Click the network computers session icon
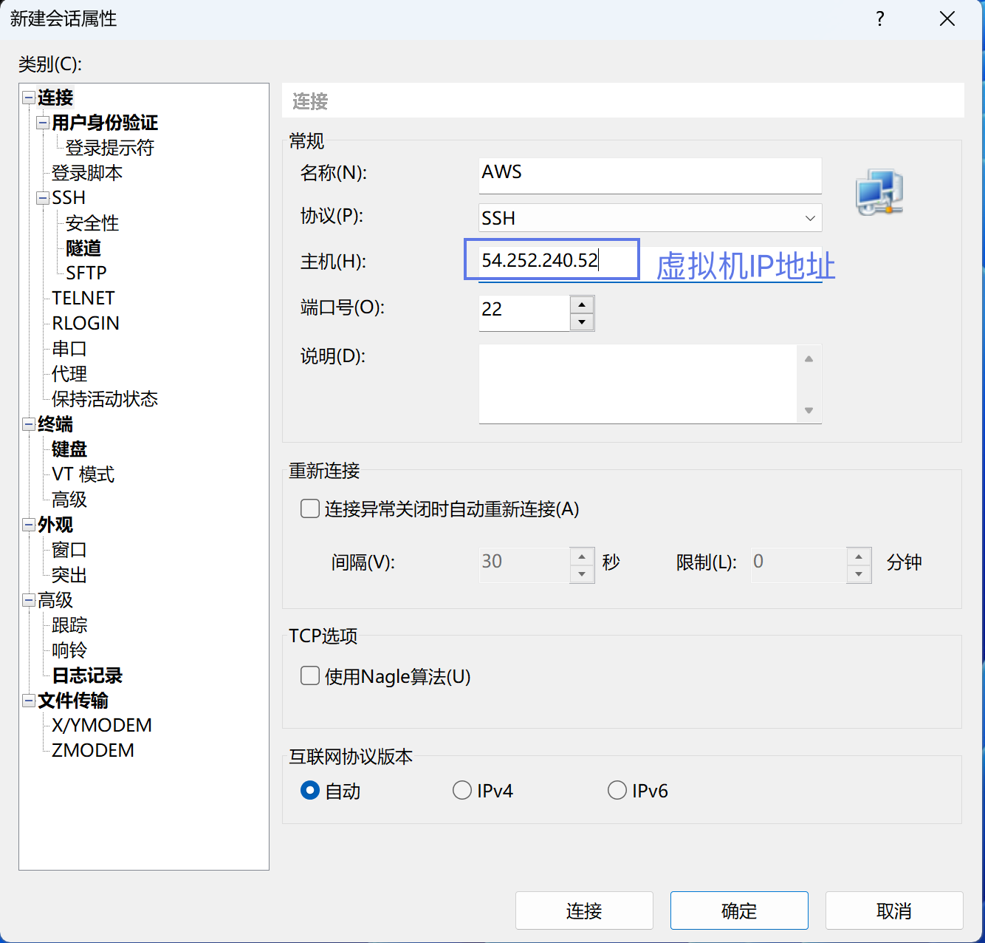985x943 pixels. (879, 192)
